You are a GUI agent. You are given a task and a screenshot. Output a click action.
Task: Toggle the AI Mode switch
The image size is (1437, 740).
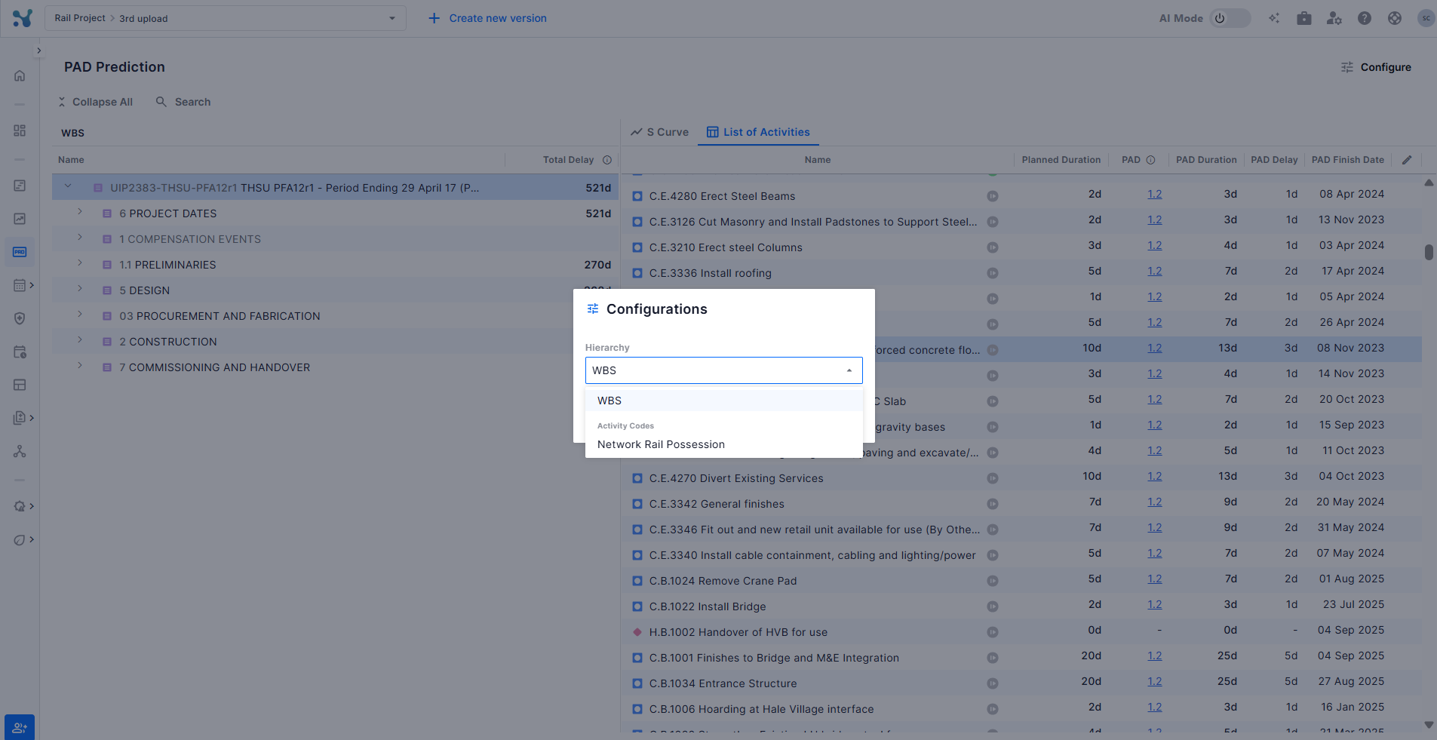(x=1230, y=18)
